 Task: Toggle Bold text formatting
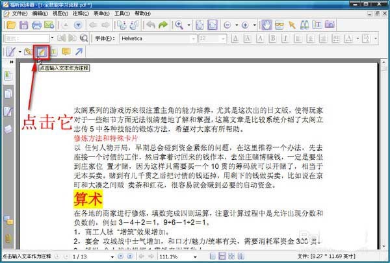coord(272,38)
